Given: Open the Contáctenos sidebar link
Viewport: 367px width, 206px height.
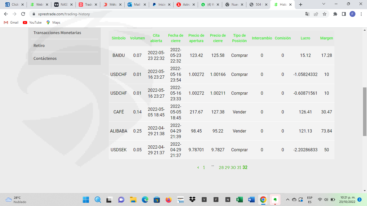Looking at the screenshot, I should tap(45, 58).
